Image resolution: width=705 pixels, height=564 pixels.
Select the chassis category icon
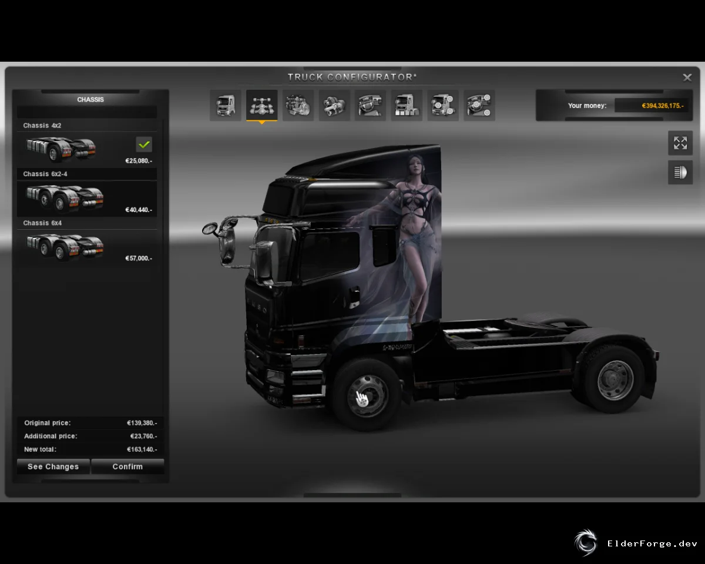[261, 106]
